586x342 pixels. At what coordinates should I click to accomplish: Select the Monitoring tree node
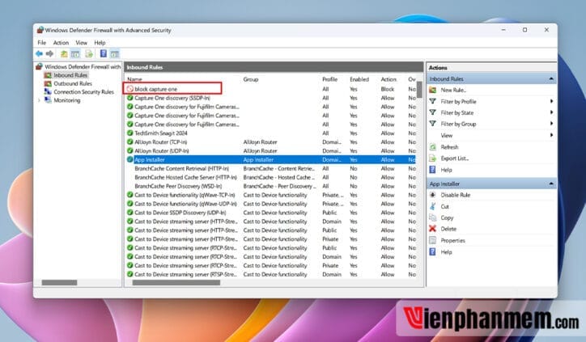(x=67, y=100)
